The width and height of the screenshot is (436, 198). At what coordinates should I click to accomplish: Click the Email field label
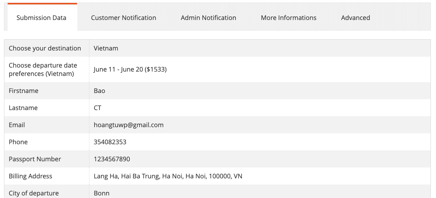17,125
